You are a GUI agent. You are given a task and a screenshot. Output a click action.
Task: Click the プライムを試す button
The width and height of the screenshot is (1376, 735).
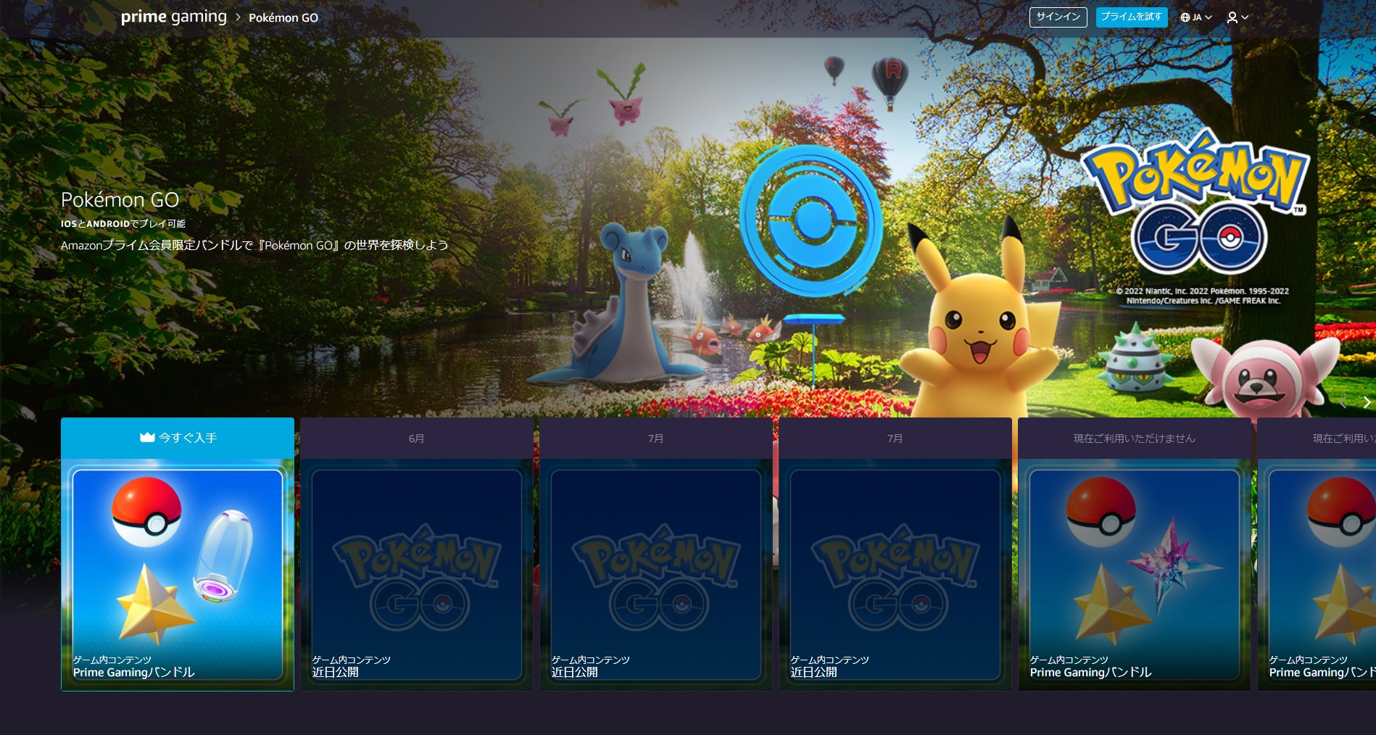coord(1131,17)
